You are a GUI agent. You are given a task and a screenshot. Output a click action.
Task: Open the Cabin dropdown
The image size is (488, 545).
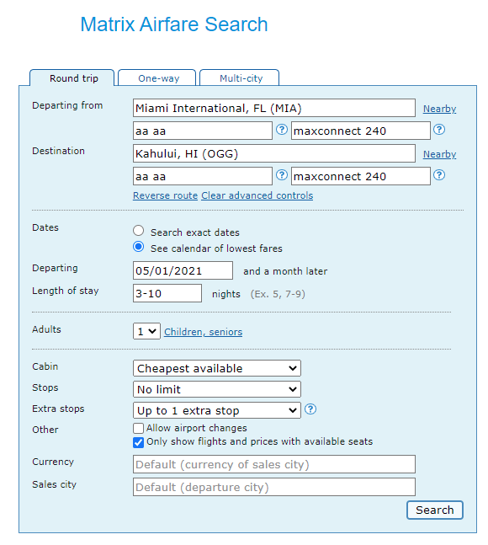[x=216, y=368]
